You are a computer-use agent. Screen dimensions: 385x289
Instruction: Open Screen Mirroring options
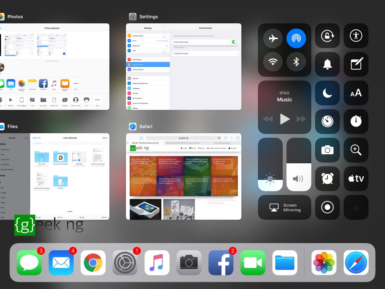285,207
